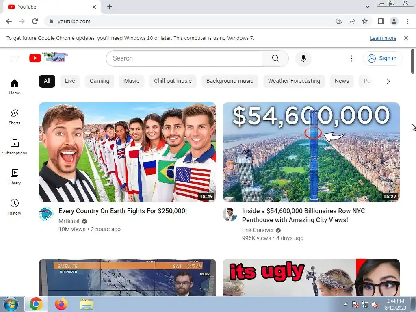Screen dimensions: 416x312
Task: Click Chrome taskbar button
Action: [x=36, y=304]
